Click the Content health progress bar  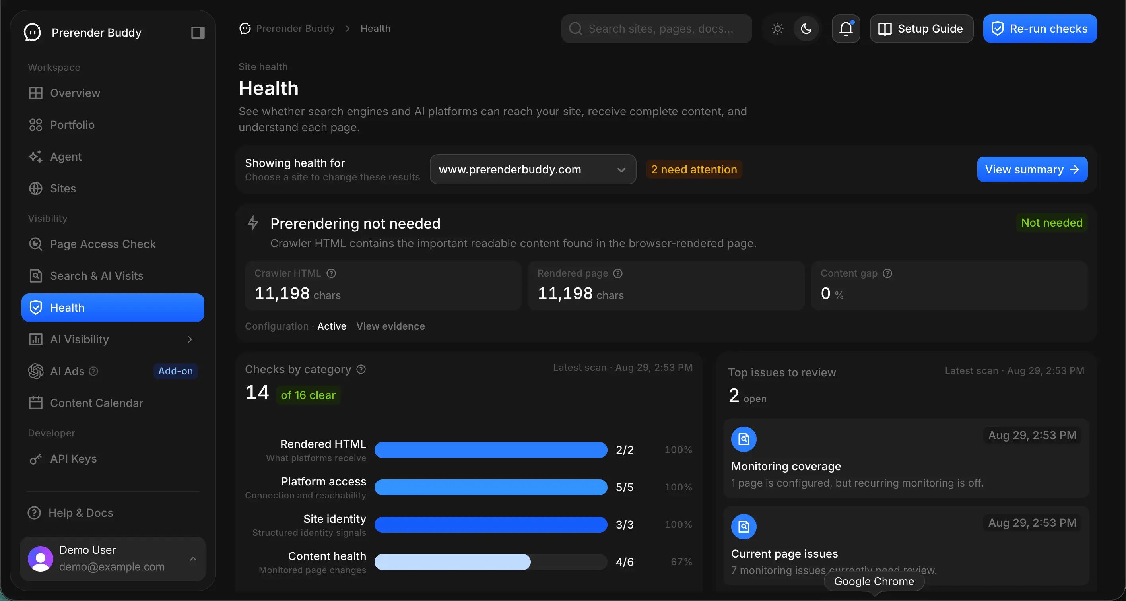(x=491, y=562)
